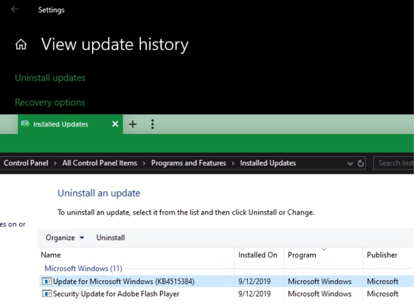The height and width of the screenshot is (304, 415).
Task: Sort list by Program column header
Action: coord(323,255)
